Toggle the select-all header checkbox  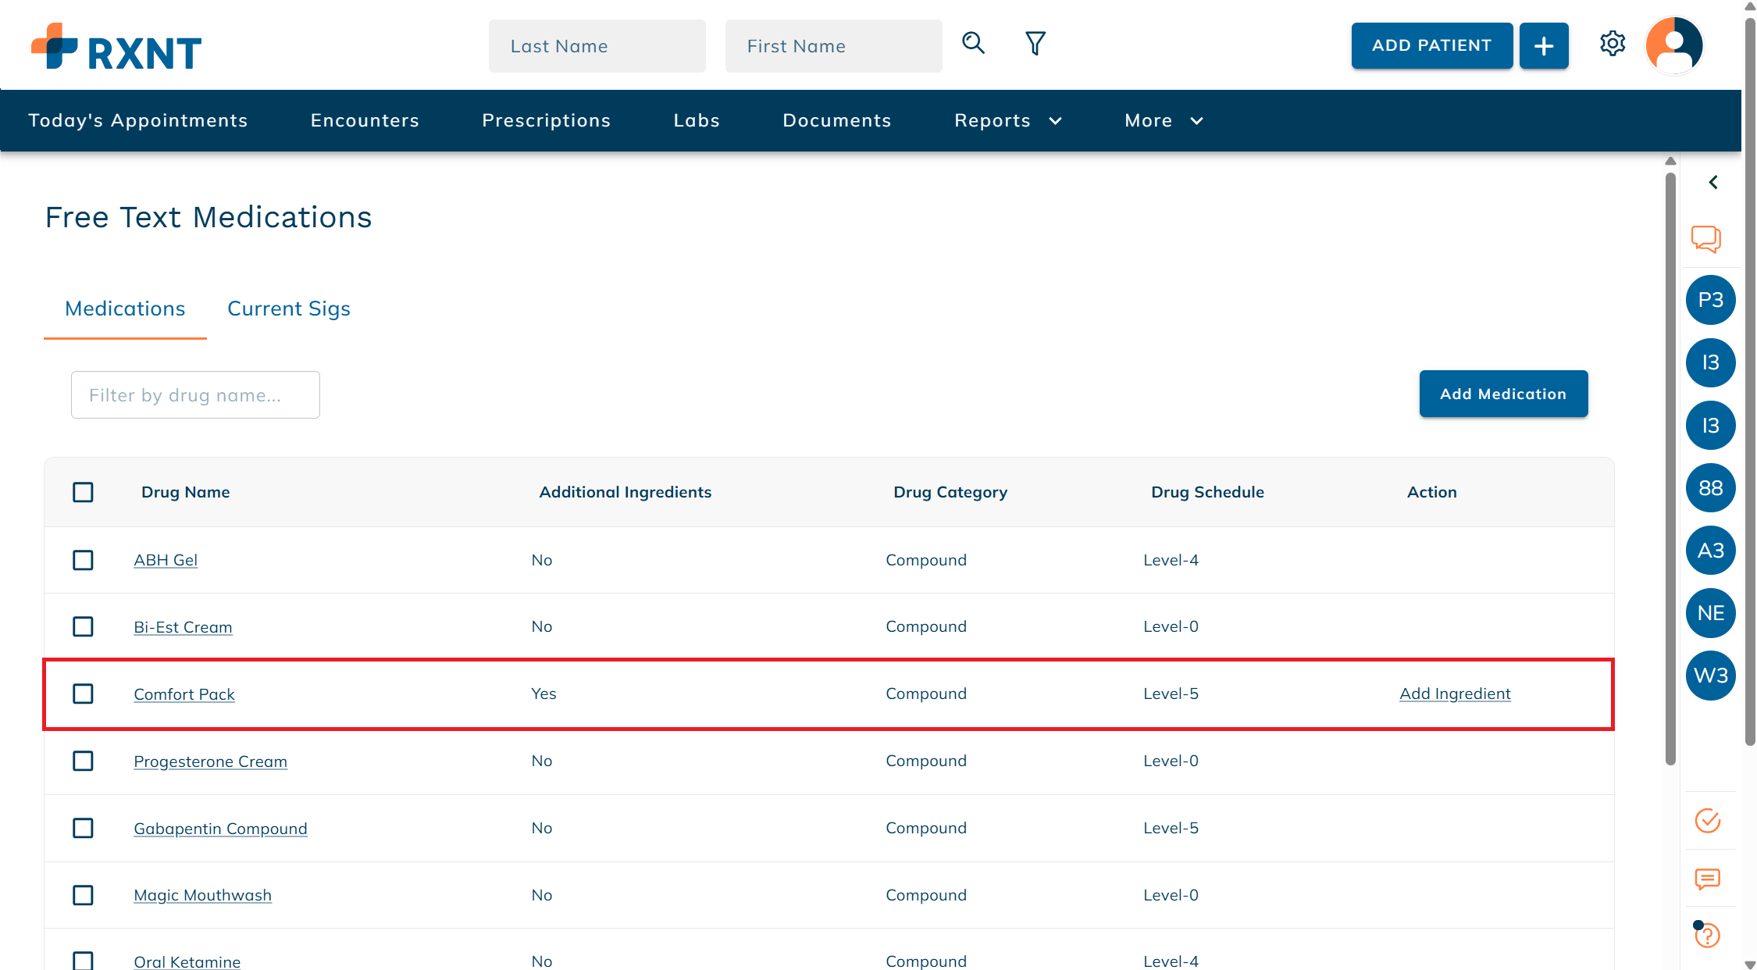pyautogui.click(x=83, y=492)
